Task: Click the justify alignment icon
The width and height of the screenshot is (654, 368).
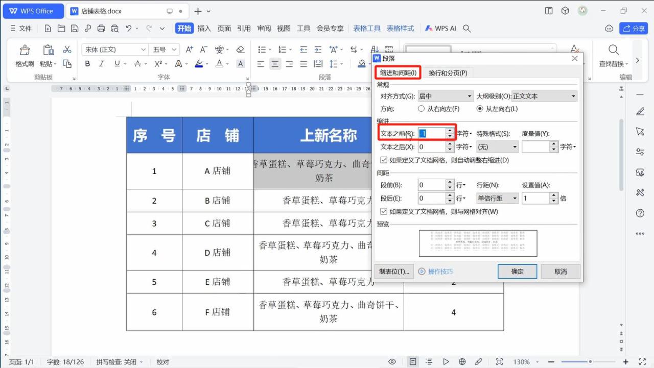Action: (x=303, y=64)
